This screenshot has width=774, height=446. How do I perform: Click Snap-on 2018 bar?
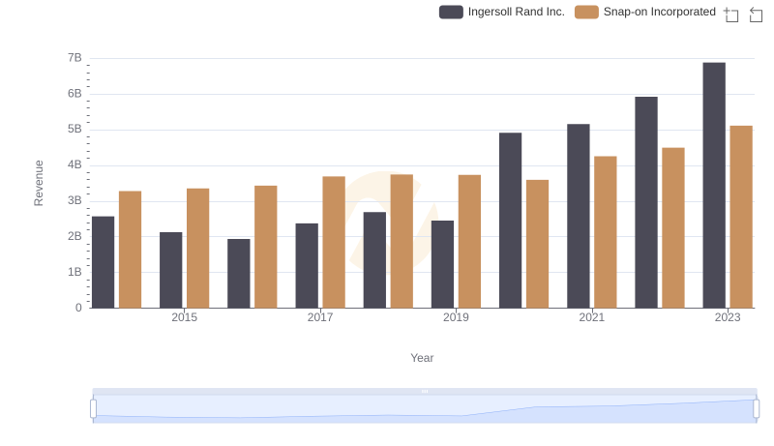click(402, 241)
